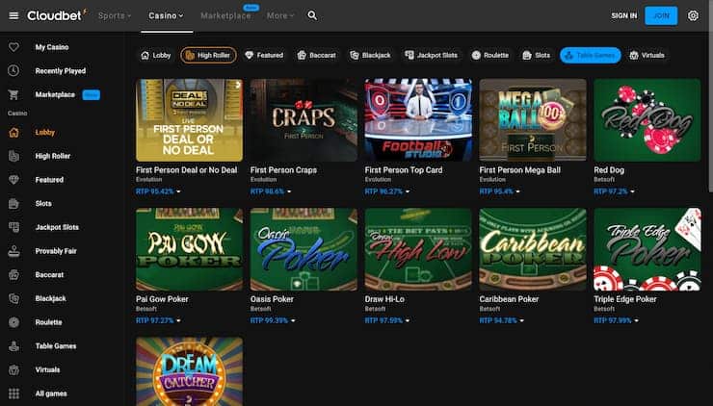Click the Lobby home icon in sidebar
The image size is (713, 406).
coord(13,133)
